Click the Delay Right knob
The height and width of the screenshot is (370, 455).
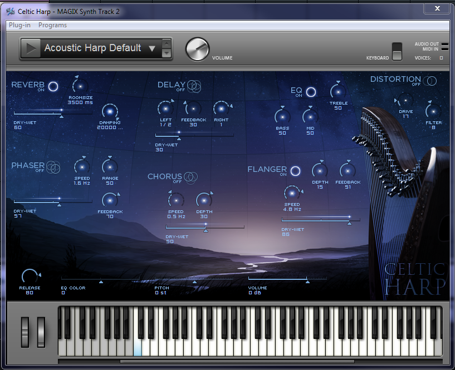pyautogui.click(x=222, y=108)
